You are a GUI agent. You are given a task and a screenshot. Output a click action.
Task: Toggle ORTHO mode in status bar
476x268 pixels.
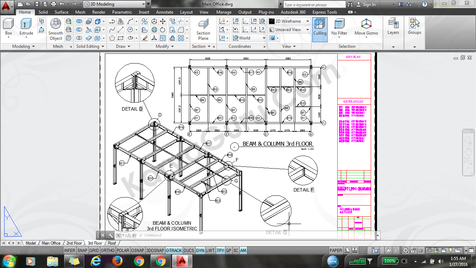[x=108, y=250]
